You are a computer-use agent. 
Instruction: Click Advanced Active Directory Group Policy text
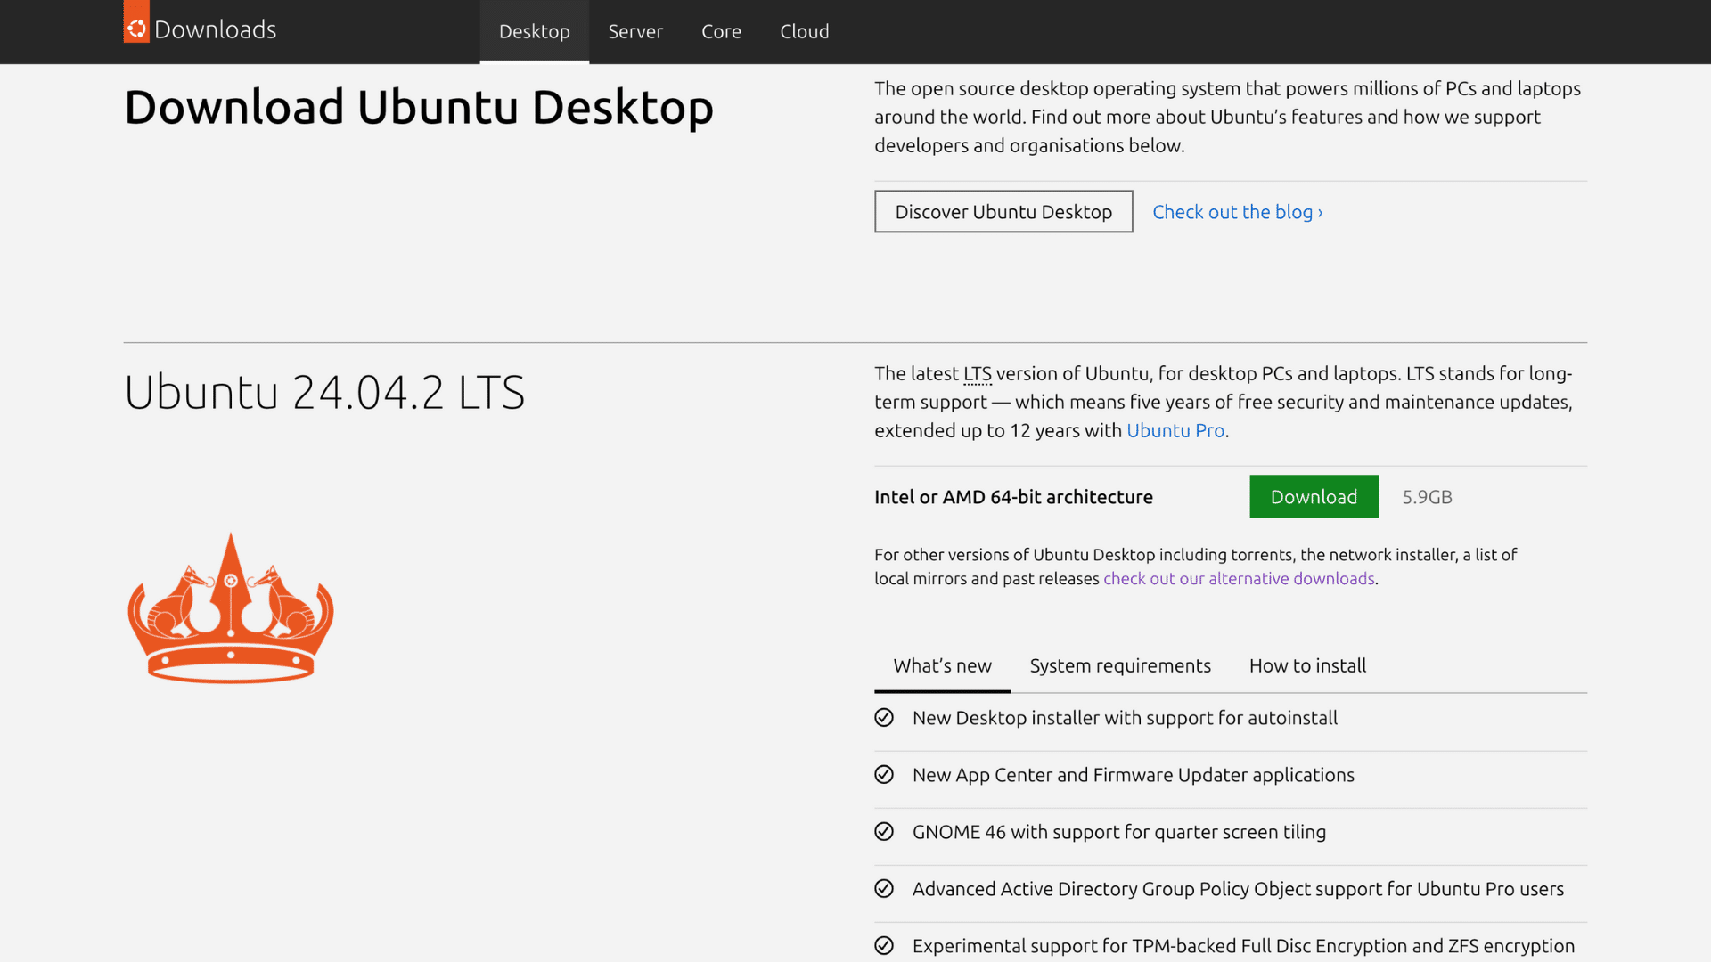point(1238,889)
